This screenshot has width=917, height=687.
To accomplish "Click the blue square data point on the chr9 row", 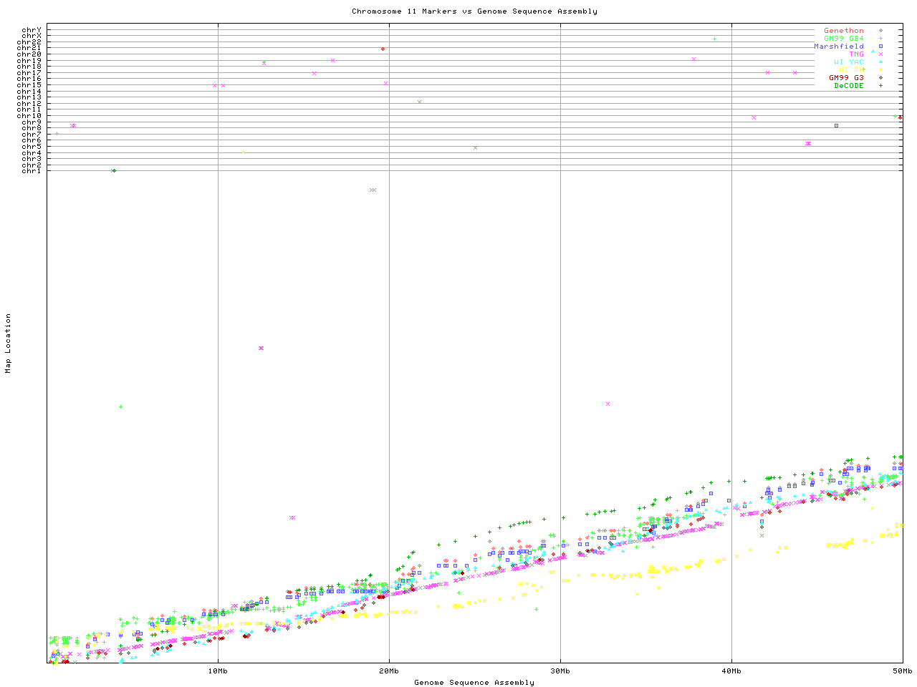I will pos(836,126).
